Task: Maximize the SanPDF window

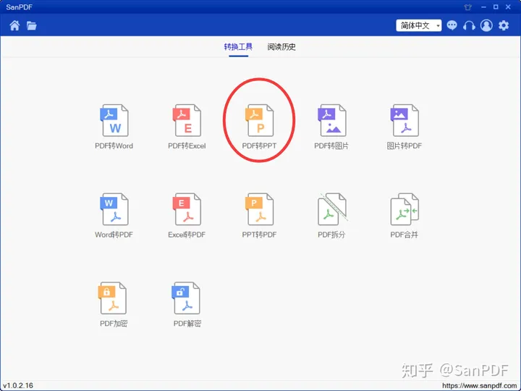Action: pyautogui.click(x=496, y=7)
